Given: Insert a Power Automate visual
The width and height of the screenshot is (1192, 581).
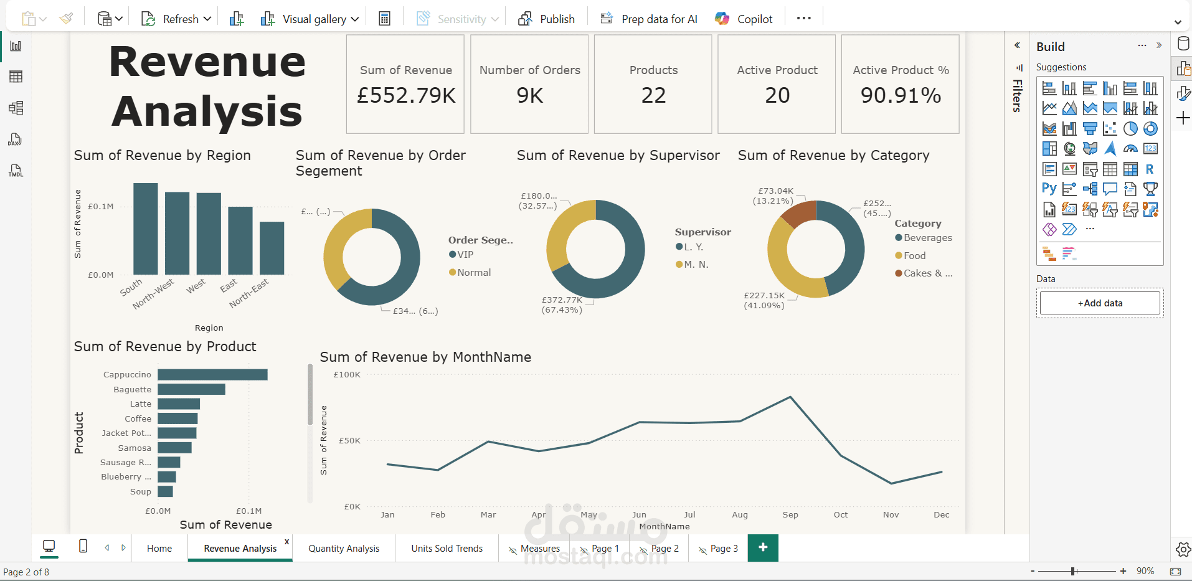Looking at the screenshot, I should pyautogui.click(x=1070, y=229).
